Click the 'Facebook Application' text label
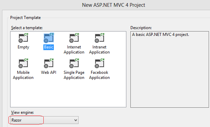210x127 pixels. [99, 75]
